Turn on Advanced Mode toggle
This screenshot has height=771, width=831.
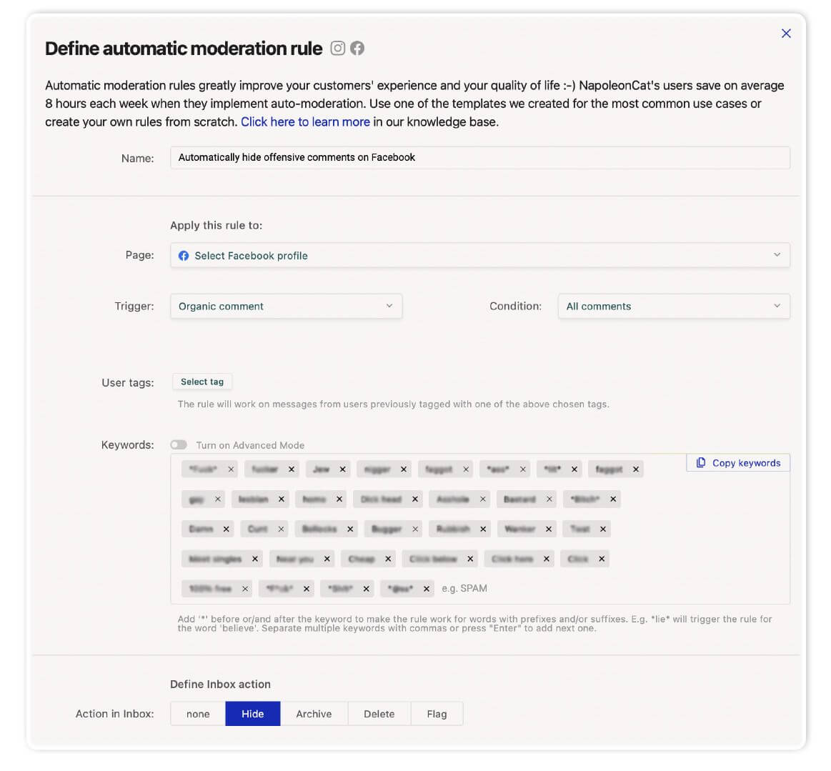click(179, 444)
